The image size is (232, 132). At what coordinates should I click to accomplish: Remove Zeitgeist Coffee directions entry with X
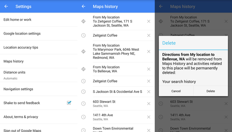pos(149,21)
